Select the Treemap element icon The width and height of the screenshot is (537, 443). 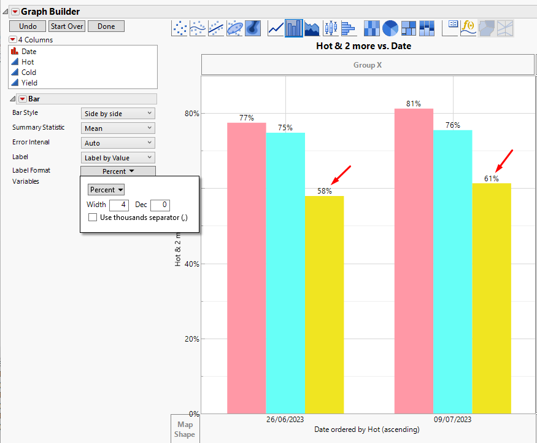pyautogui.click(x=409, y=28)
